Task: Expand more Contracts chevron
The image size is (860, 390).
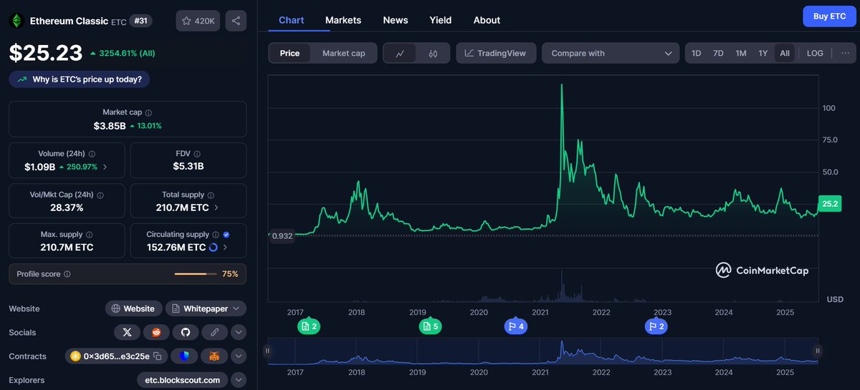Action: pyautogui.click(x=239, y=356)
